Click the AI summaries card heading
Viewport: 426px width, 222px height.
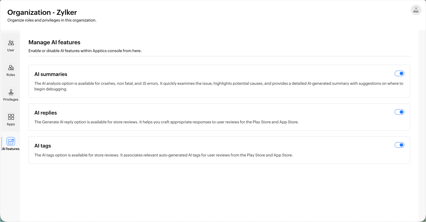(x=51, y=74)
